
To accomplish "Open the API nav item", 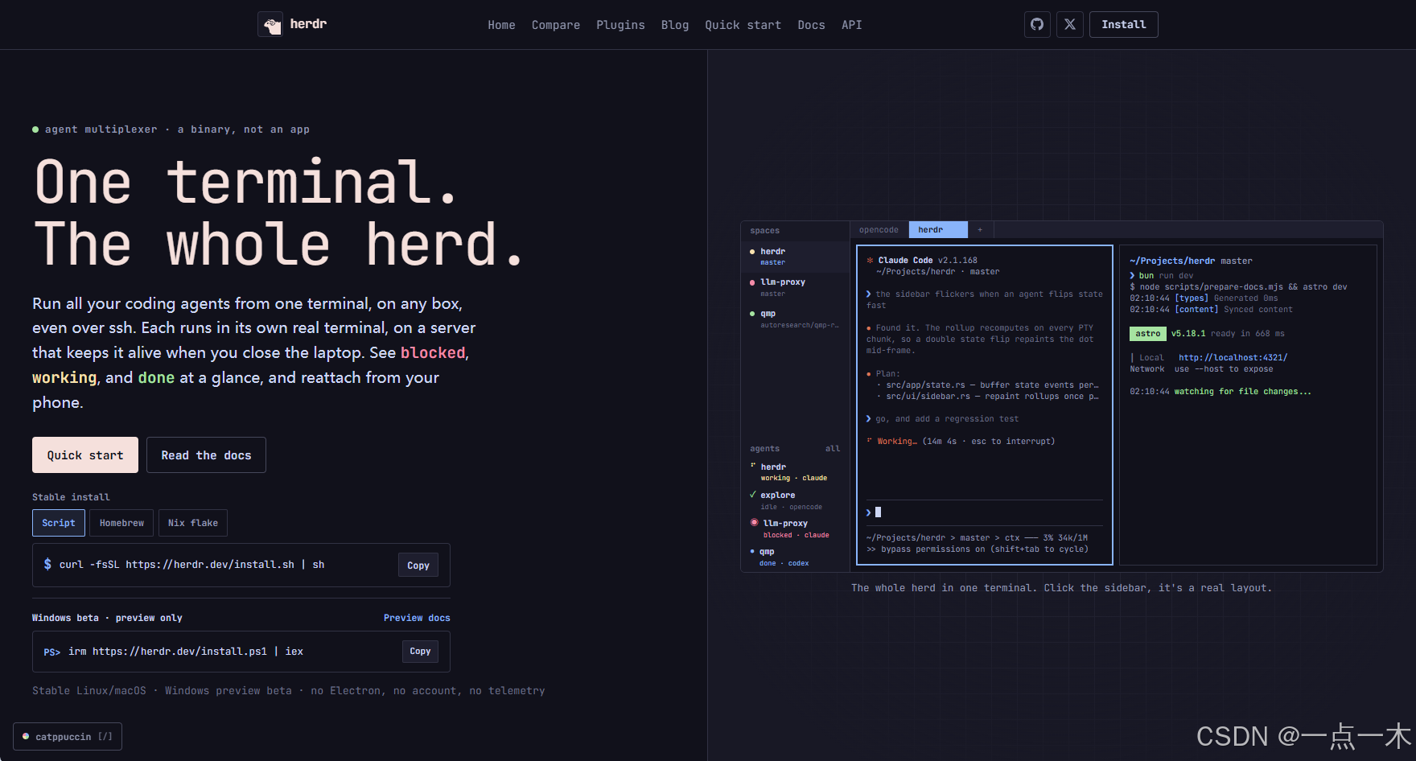I will [852, 25].
